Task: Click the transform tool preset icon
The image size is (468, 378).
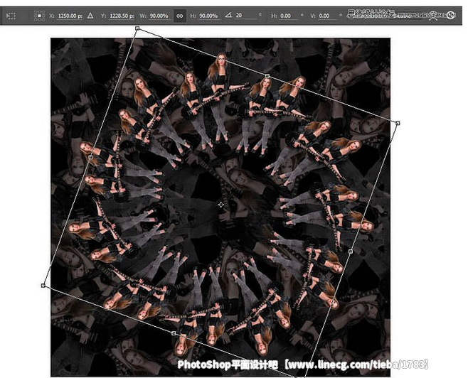Action: click(x=11, y=16)
